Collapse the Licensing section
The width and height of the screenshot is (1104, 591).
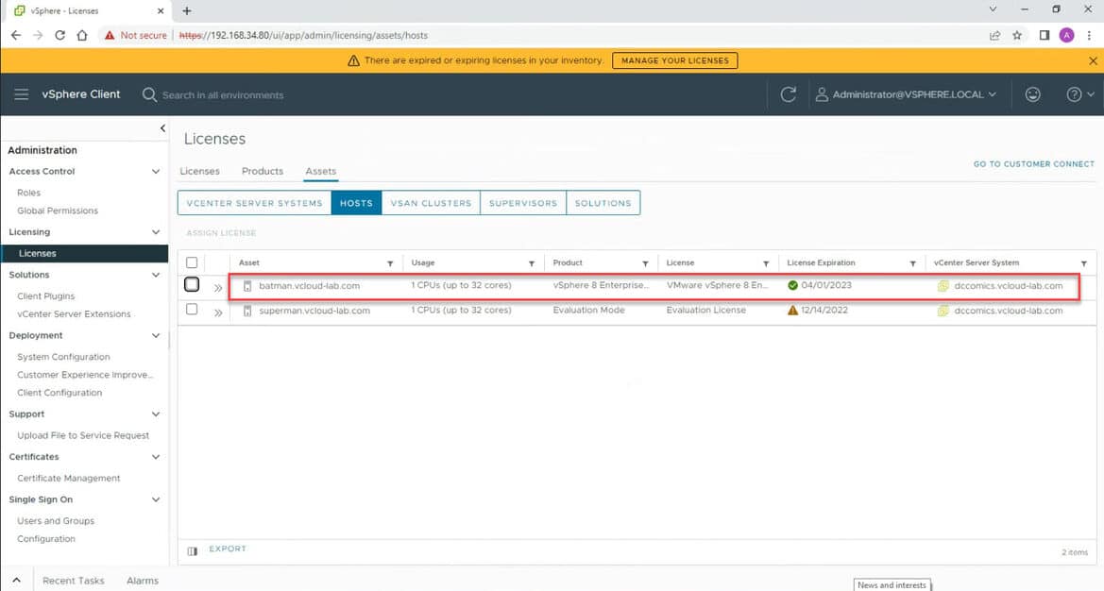point(156,232)
